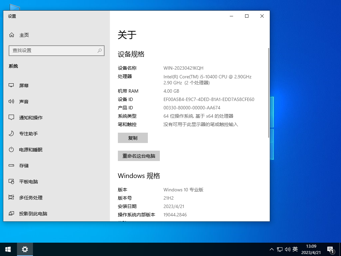The height and width of the screenshot is (256, 341).
Task: Click the 复制 copy button
Action: (x=133, y=138)
